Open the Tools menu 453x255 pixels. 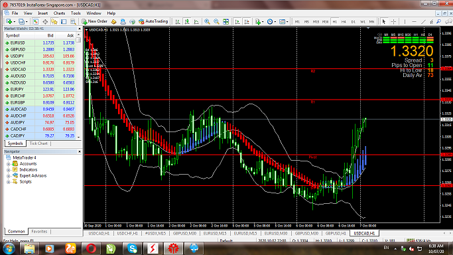pos(76,13)
